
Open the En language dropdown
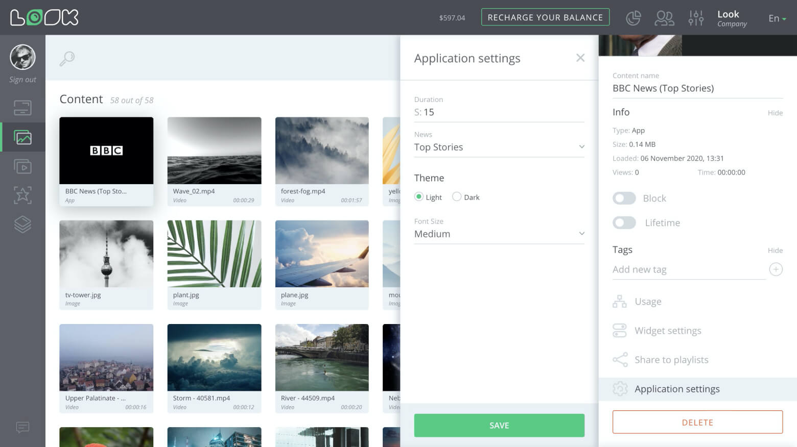click(x=777, y=18)
